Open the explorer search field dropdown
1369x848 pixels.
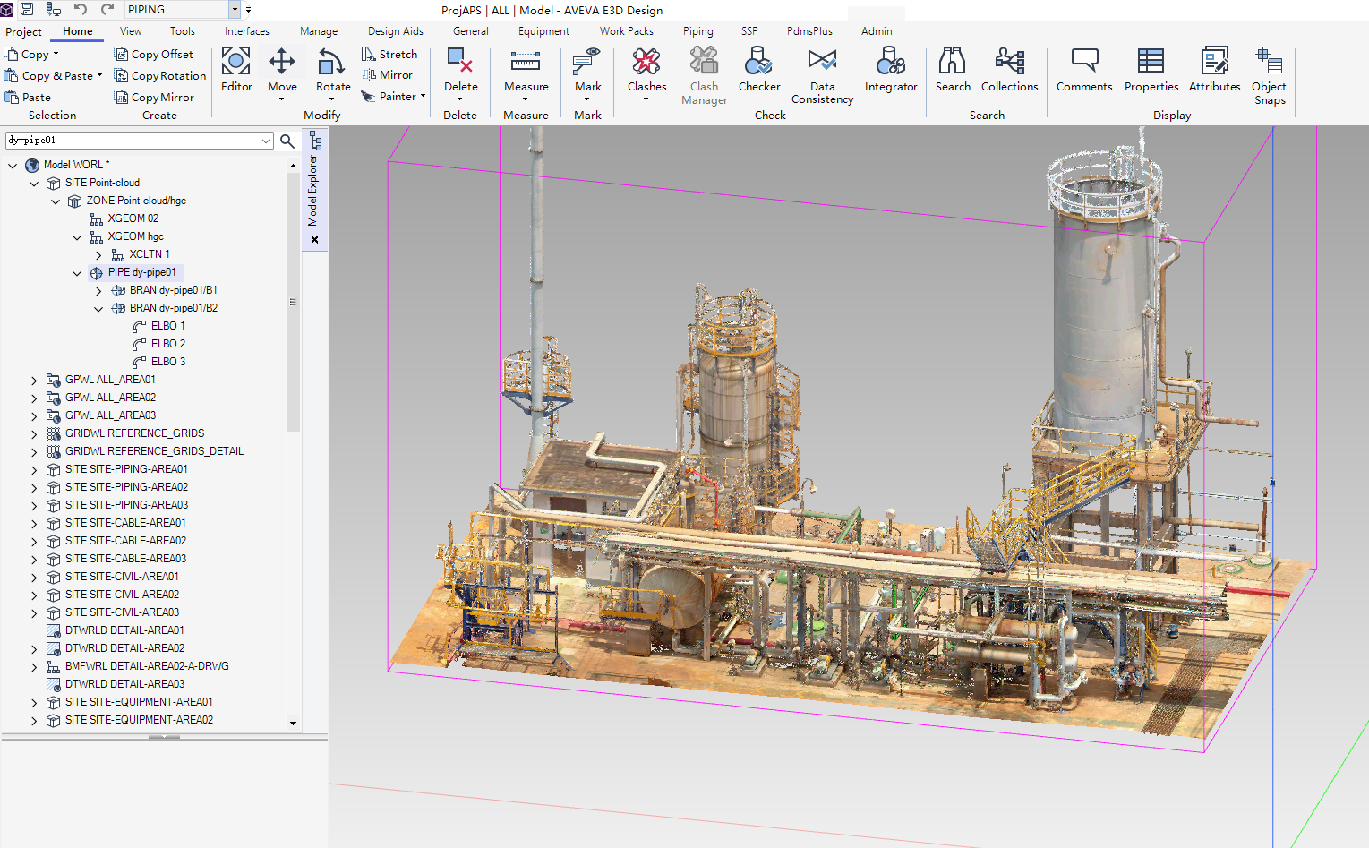pyautogui.click(x=266, y=141)
